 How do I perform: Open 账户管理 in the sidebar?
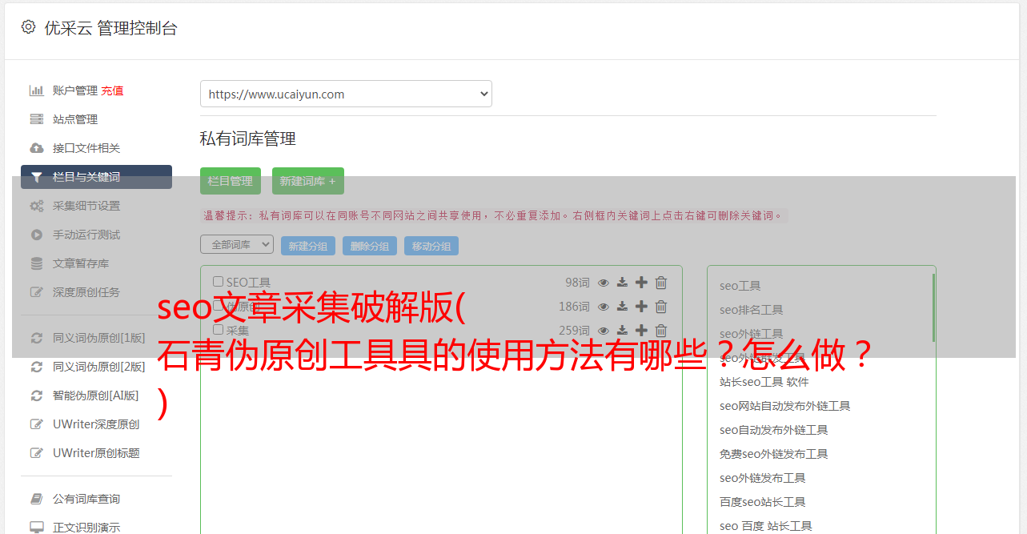coord(75,90)
